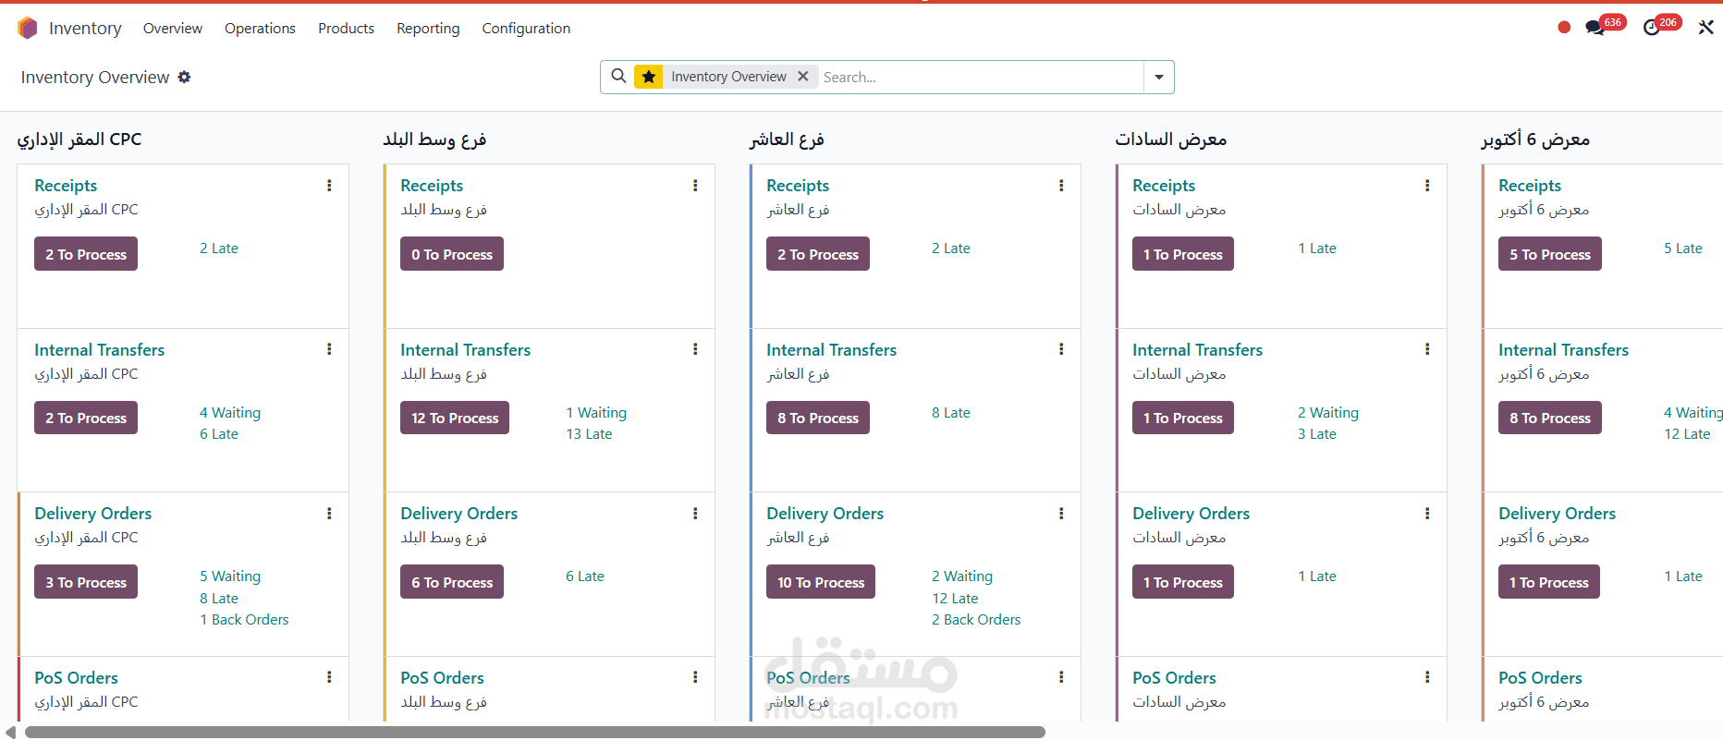The height and width of the screenshot is (740, 1723).
Task: Click '5 Late' in معرض 6 أكتوبر Receipts
Action: [x=1683, y=249]
